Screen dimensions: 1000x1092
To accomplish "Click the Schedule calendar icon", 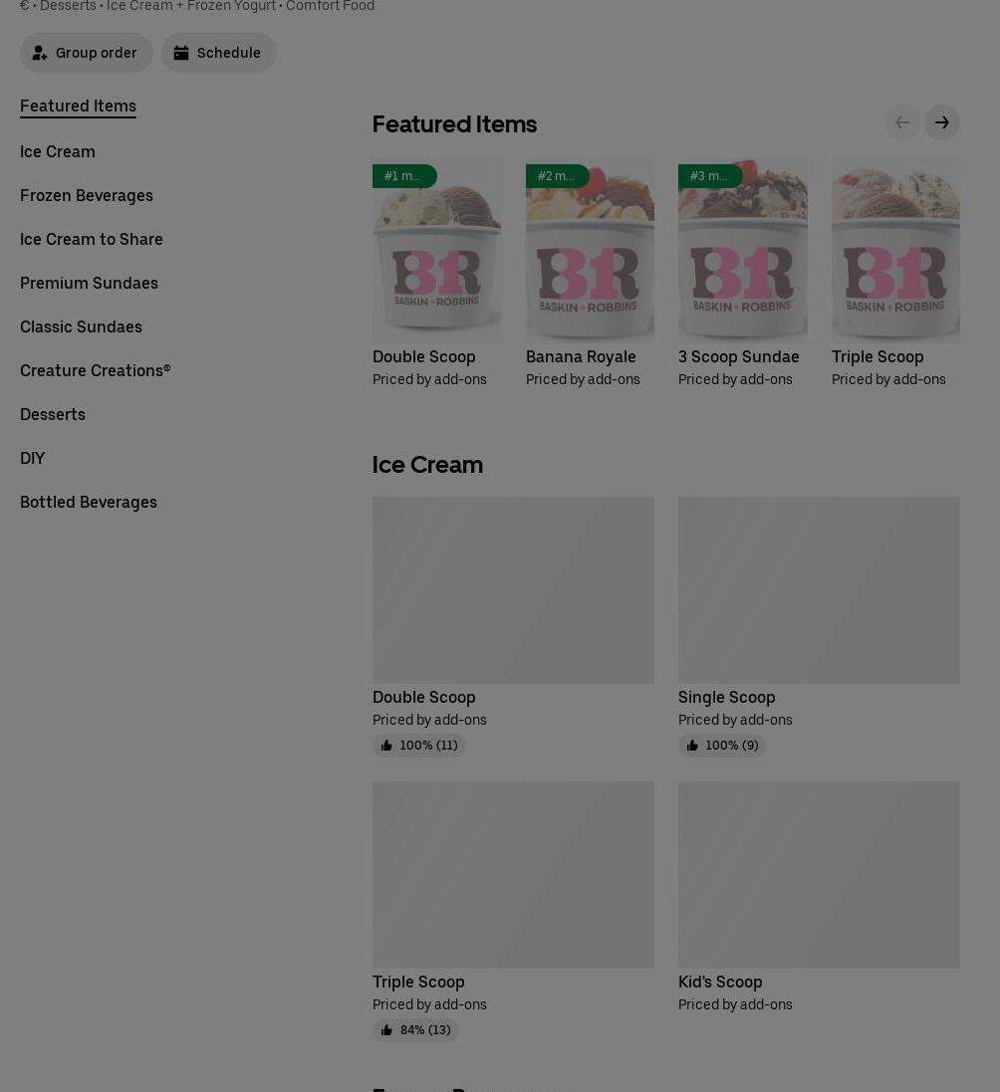I will 181,53.
